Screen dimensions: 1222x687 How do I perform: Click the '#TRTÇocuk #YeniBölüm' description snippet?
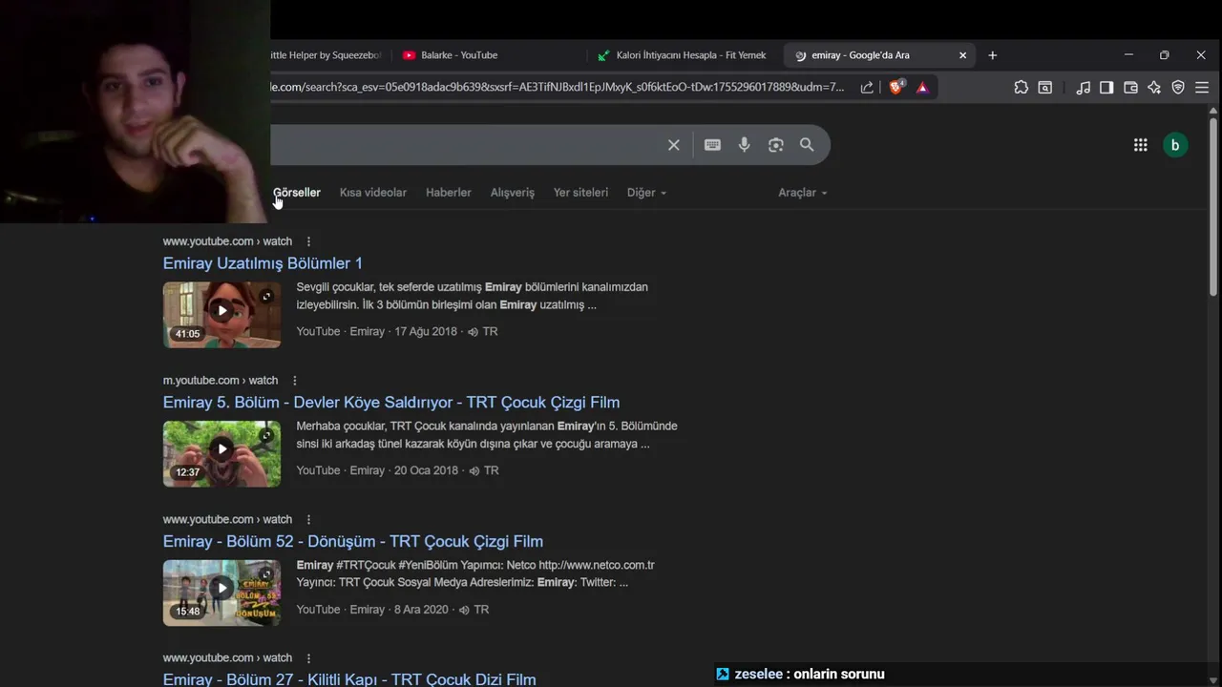click(x=475, y=573)
